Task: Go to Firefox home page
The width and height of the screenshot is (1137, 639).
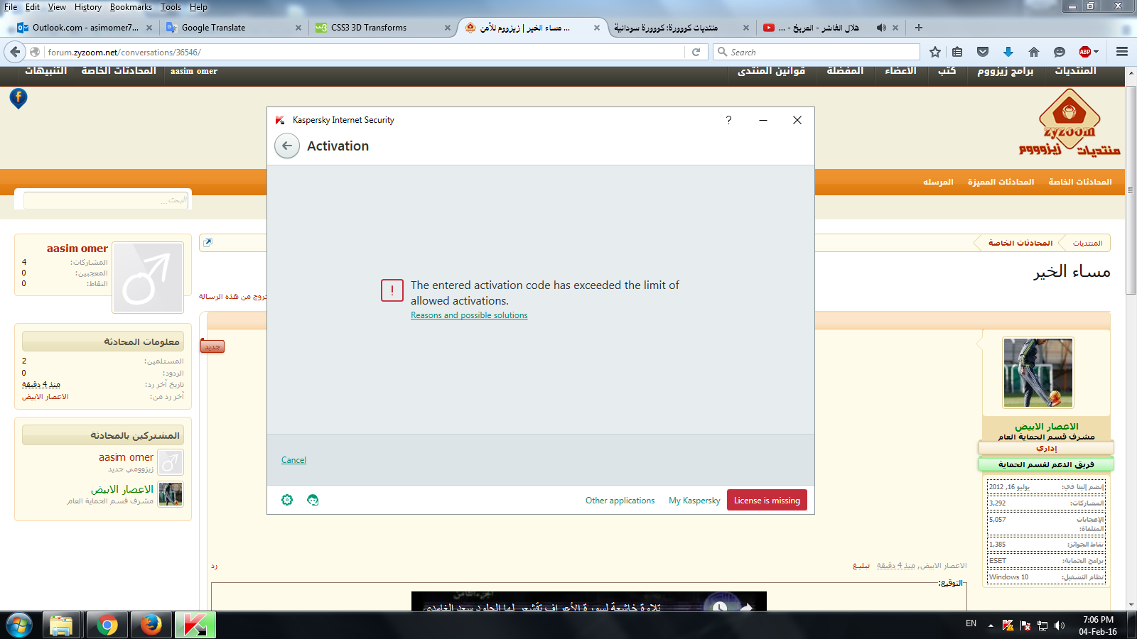Action: 1034,52
